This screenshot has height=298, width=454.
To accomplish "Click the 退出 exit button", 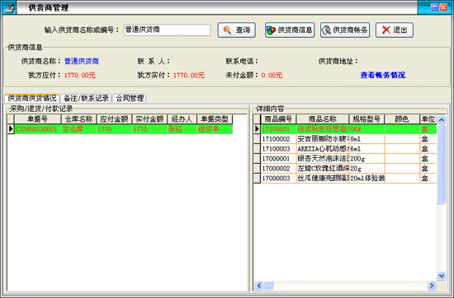I will pyautogui.click(x=395, y=30).
